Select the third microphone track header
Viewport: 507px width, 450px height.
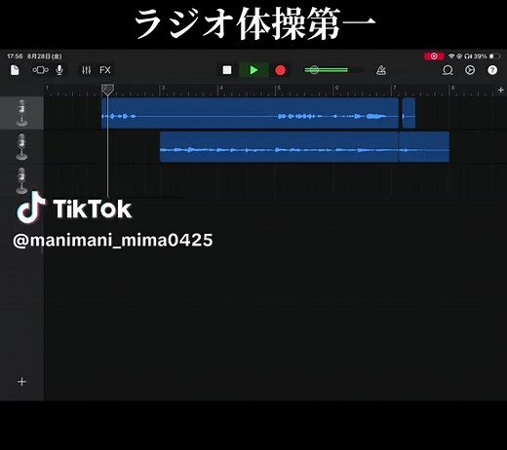21,180
